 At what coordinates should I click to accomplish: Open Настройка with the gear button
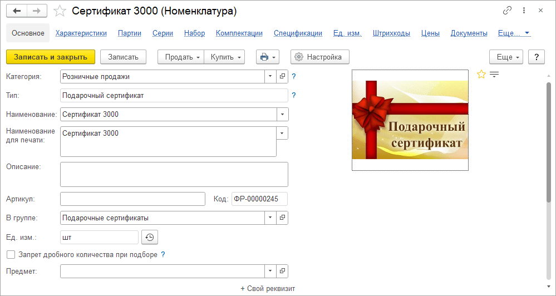coord(320,57)
